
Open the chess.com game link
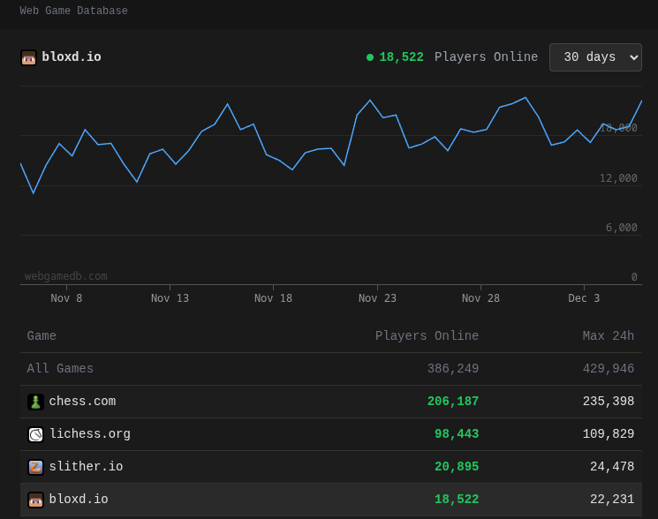[82, 402]
